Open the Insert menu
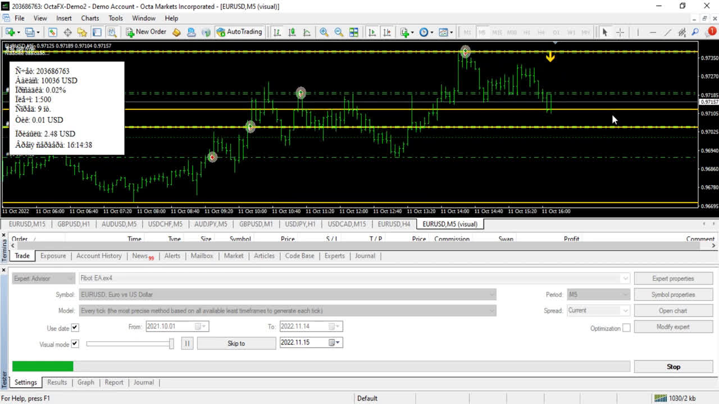 pos(64,18)
